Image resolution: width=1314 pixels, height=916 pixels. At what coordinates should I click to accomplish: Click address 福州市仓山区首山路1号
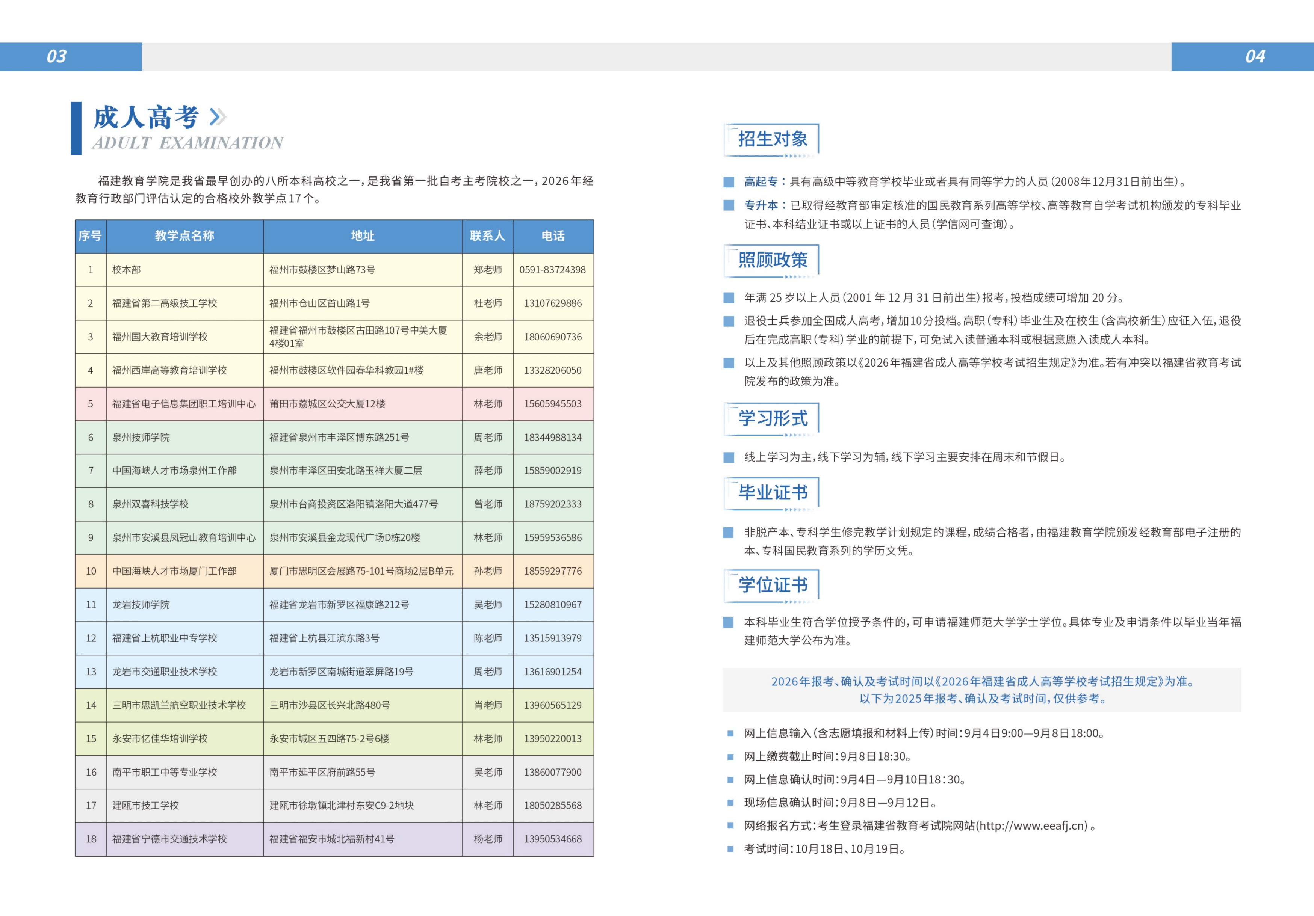pos(319,303)
